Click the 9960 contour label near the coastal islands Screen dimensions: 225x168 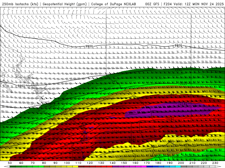tap(21, 86)
